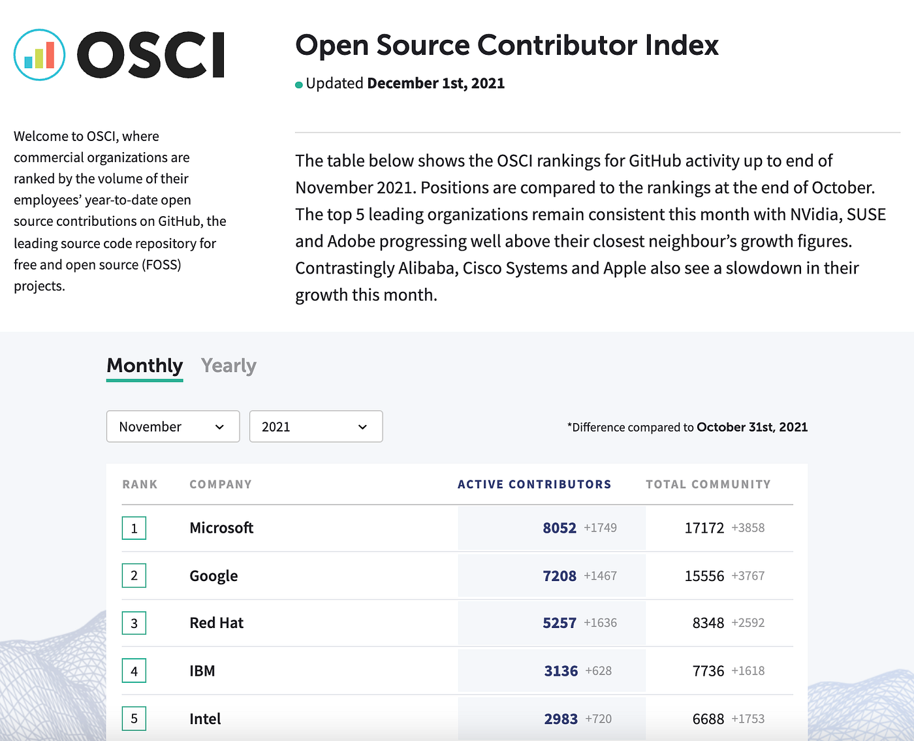Click the green updated status dot

299,85
